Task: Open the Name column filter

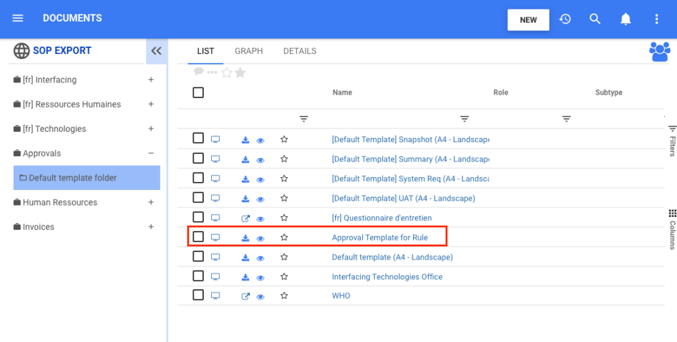Action: (304, 118)
